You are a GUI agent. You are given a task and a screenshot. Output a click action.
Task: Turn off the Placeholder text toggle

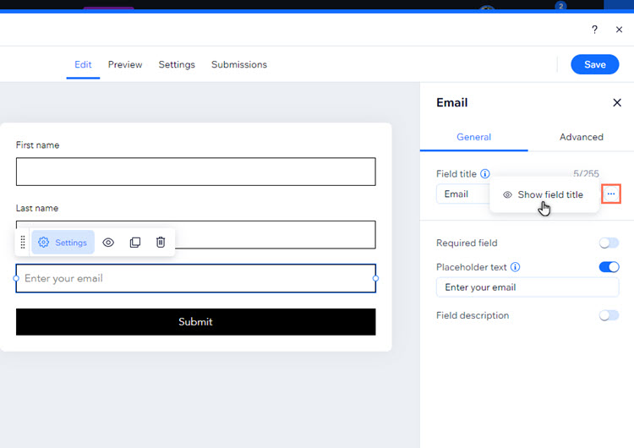click(x=609, y=267)
